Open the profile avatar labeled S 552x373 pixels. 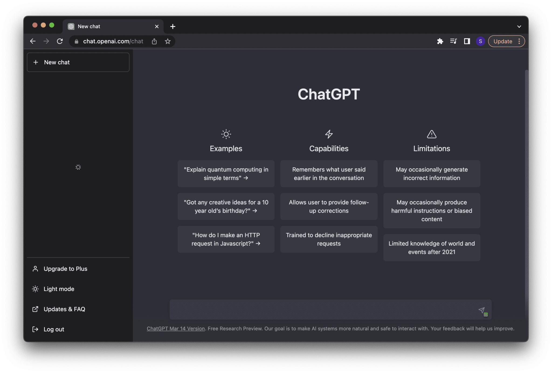[x=480, y=41]
